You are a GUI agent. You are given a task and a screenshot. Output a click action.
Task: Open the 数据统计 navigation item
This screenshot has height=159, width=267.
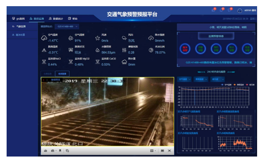(x=56, y=19)
